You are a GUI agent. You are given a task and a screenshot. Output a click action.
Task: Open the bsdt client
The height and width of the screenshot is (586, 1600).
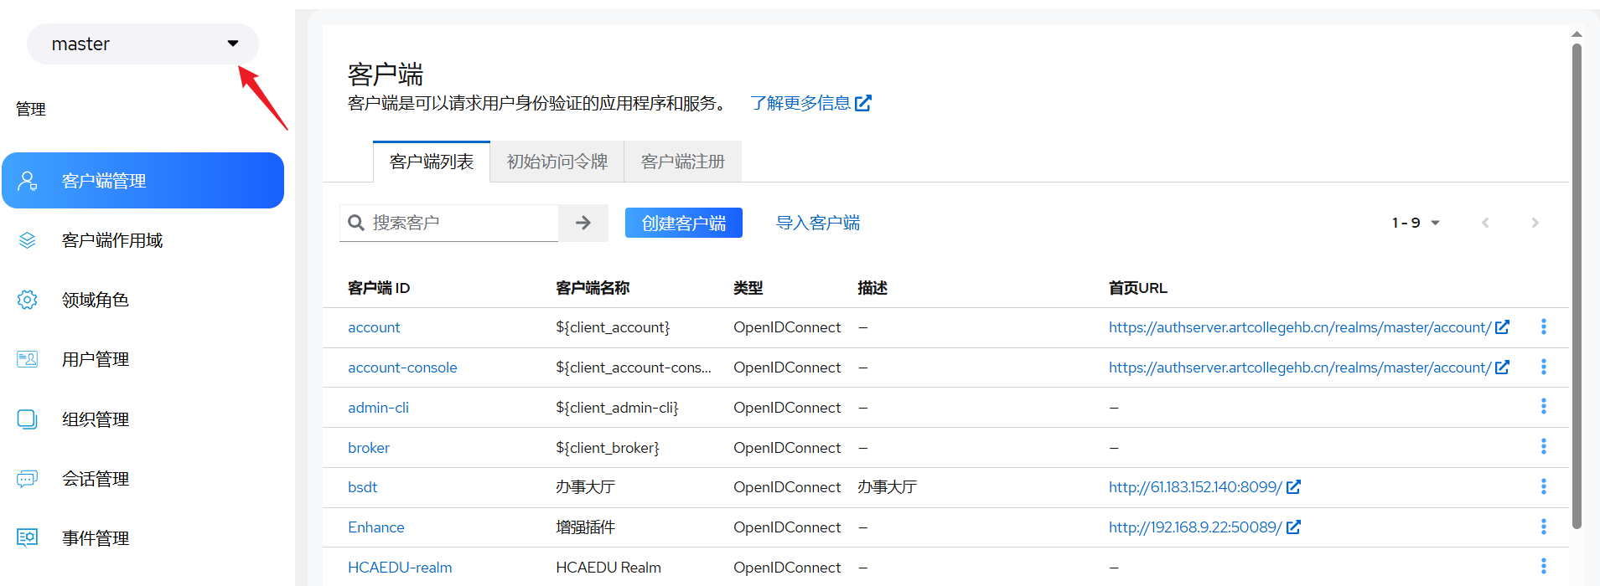363,487
